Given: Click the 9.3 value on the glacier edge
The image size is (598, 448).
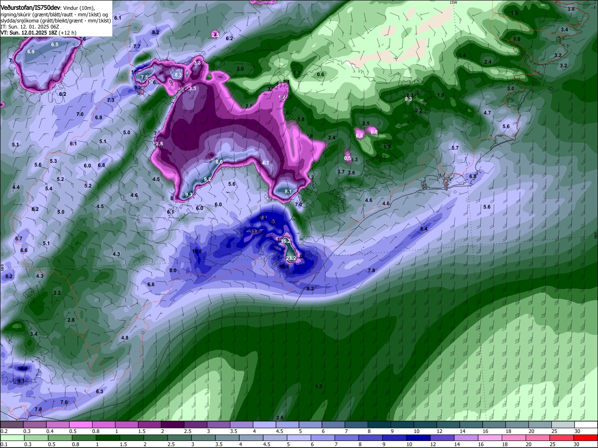Looking at the screenshot, I should click(189, 195).
